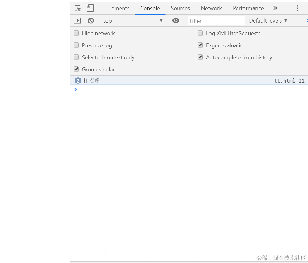This screenshot has width=308, height=263.
Task: Show console sidebar panel icon
Action: point(77,21)
